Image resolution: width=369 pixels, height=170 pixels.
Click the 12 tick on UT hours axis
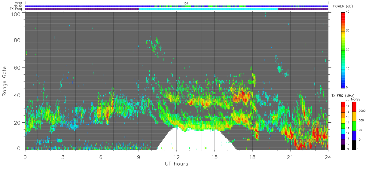pyautogui.click(x=176, y=157)
